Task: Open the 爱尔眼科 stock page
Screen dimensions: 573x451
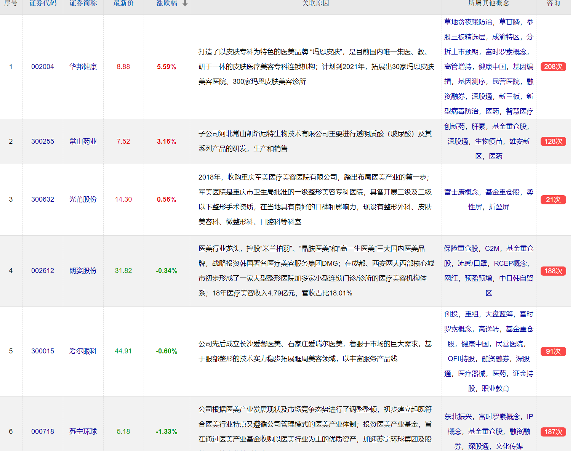Action: 83,351
